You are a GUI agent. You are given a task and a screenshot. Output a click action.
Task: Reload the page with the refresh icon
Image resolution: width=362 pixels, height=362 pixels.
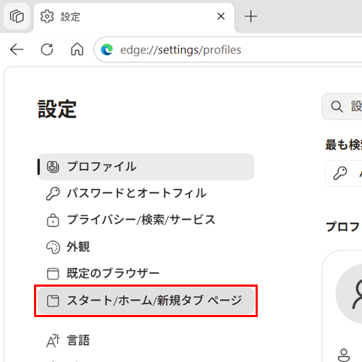[x=47, y=49]
